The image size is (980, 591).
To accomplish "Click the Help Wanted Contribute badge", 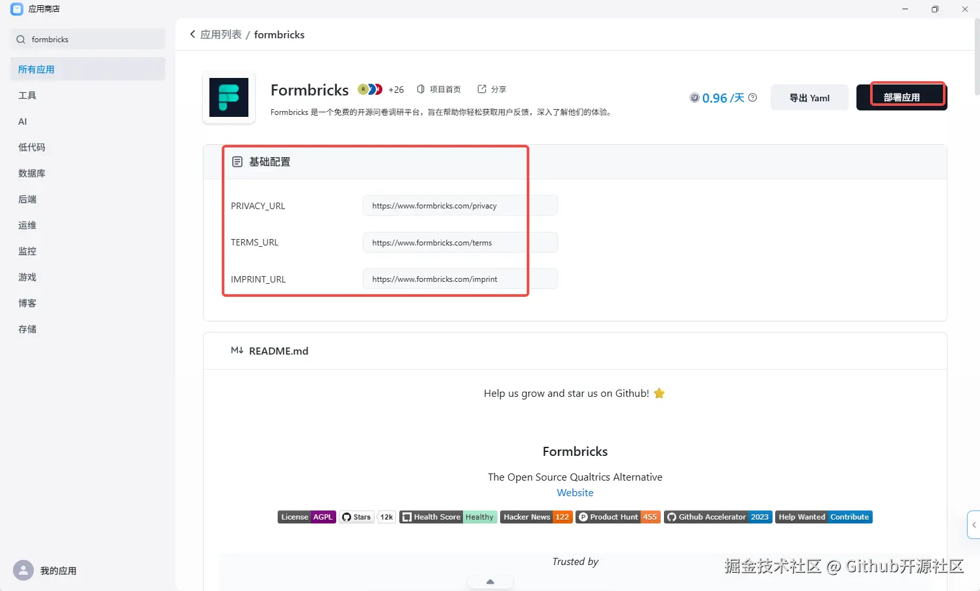I will 824,517.
